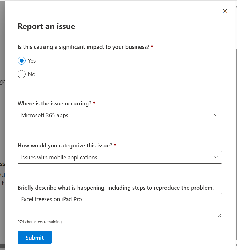Viewport: 237px width, 250px height.
Task: Click the '974 characters remaining' text
Action: (40, 222)
